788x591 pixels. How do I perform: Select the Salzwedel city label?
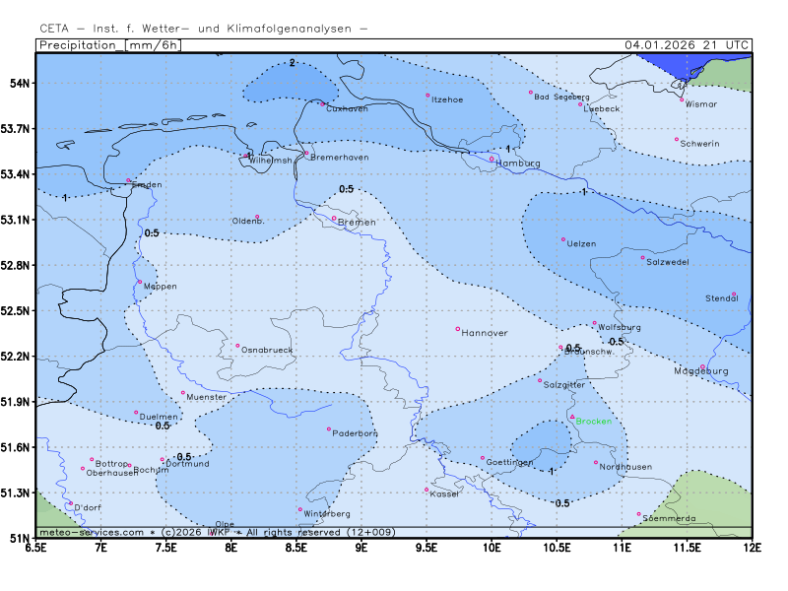coord(667,262)
